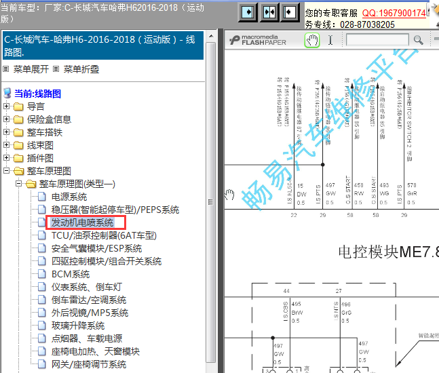Screen dimensions: 439x373
Task: Click the 整车原理图 open folder icon
Action: (19, 171)
